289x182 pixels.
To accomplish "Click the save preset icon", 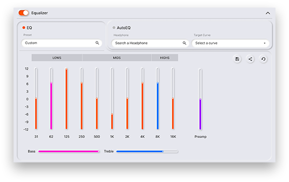I will coord(237,59).
